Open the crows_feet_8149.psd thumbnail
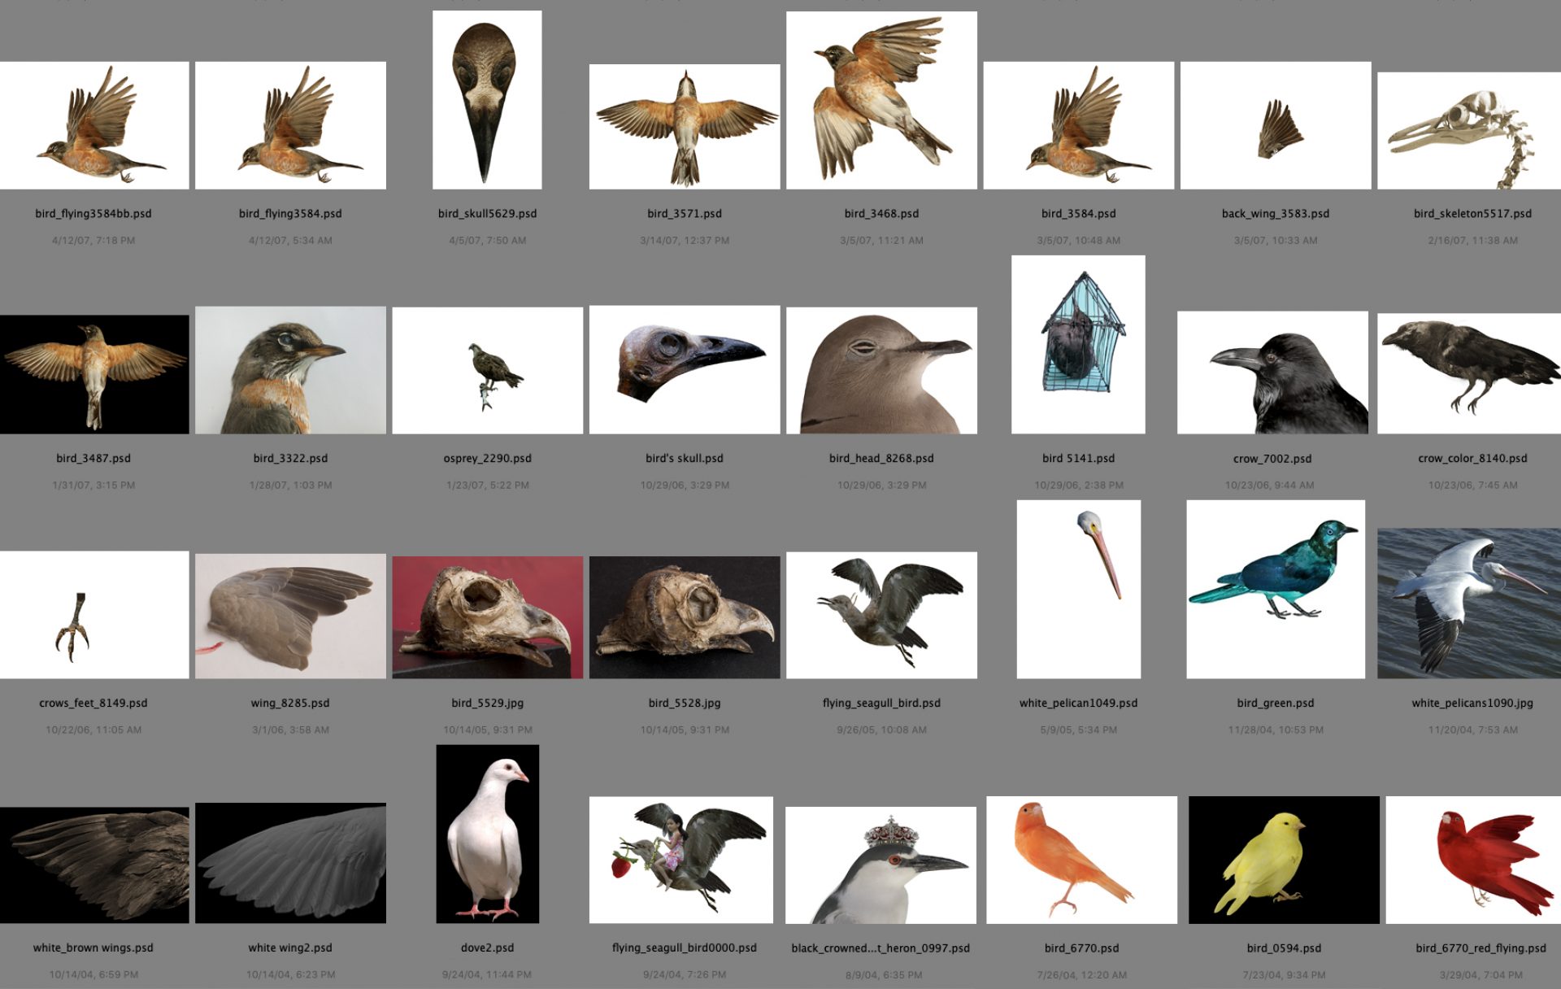Viewport: 1561px width, 989px height. [x=94, y=615]
